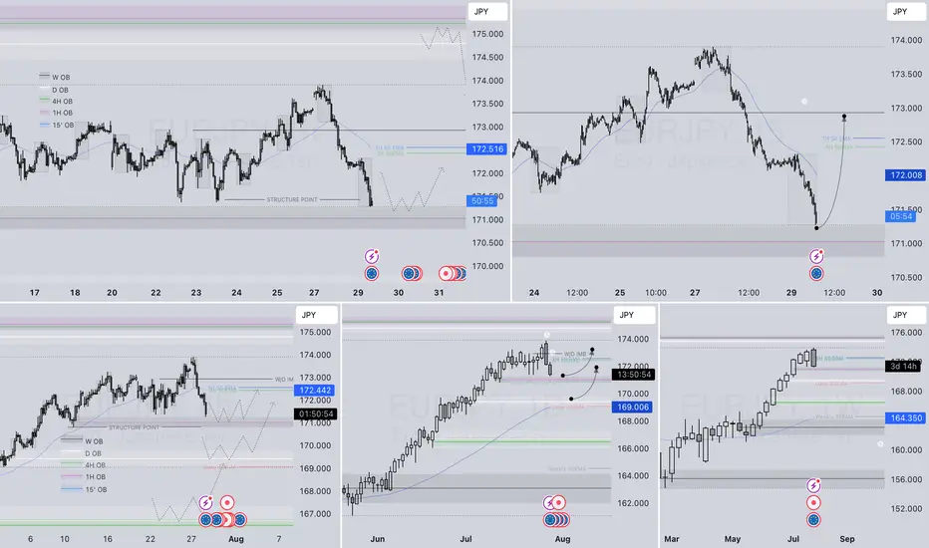929x548 pixels.
Task: Click the 169.006 price label
Action: [632, 407]
